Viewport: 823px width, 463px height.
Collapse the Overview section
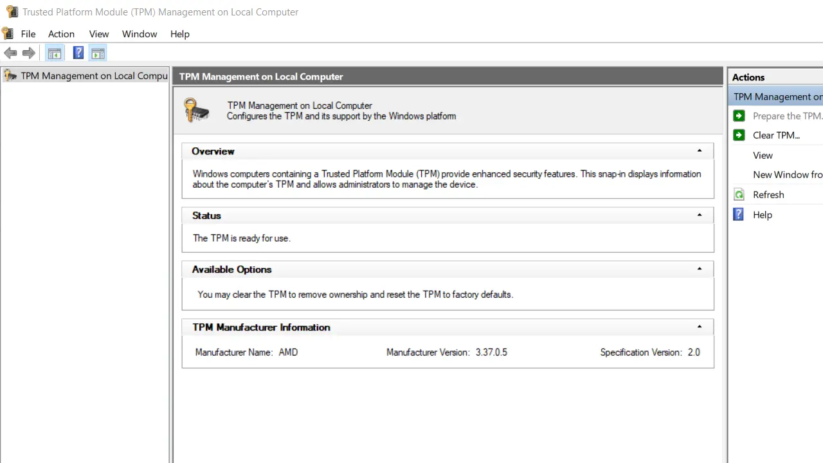pyautogui.click(x=700, y=151)
